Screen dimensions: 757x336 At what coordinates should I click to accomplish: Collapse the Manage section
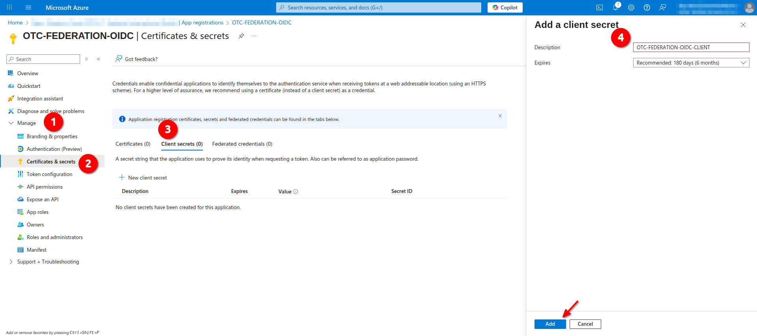pyautogui.click(x=11, y=123)
